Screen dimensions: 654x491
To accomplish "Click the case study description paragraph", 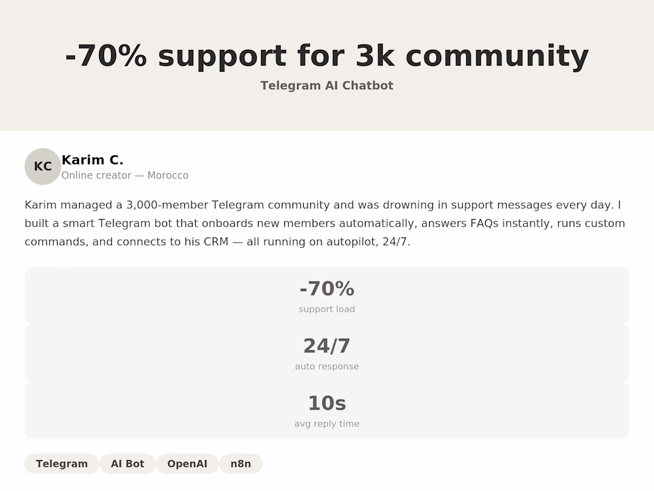I will (x=325, y=223).
